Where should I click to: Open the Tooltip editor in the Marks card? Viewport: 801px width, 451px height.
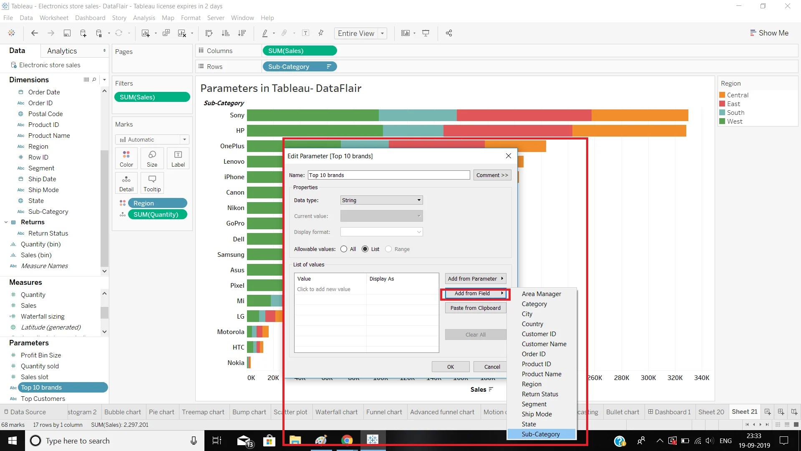152,182
